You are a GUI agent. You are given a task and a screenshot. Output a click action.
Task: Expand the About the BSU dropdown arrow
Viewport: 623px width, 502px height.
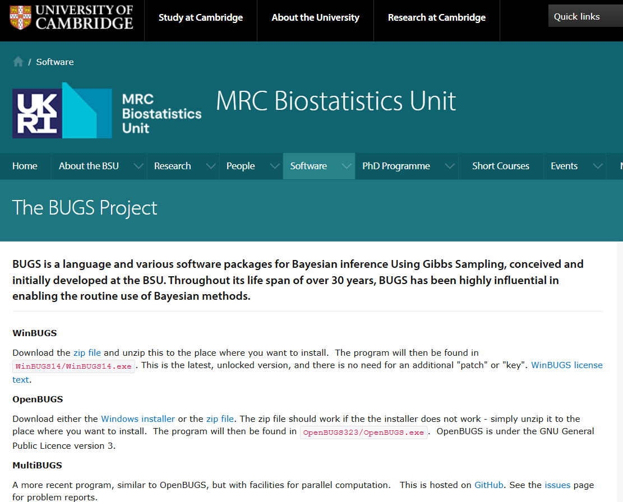[139, 166]
